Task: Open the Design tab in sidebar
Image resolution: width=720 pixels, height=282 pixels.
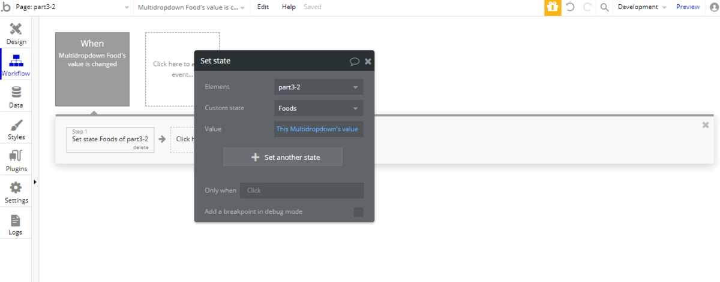Action: (x=16, y=34)
